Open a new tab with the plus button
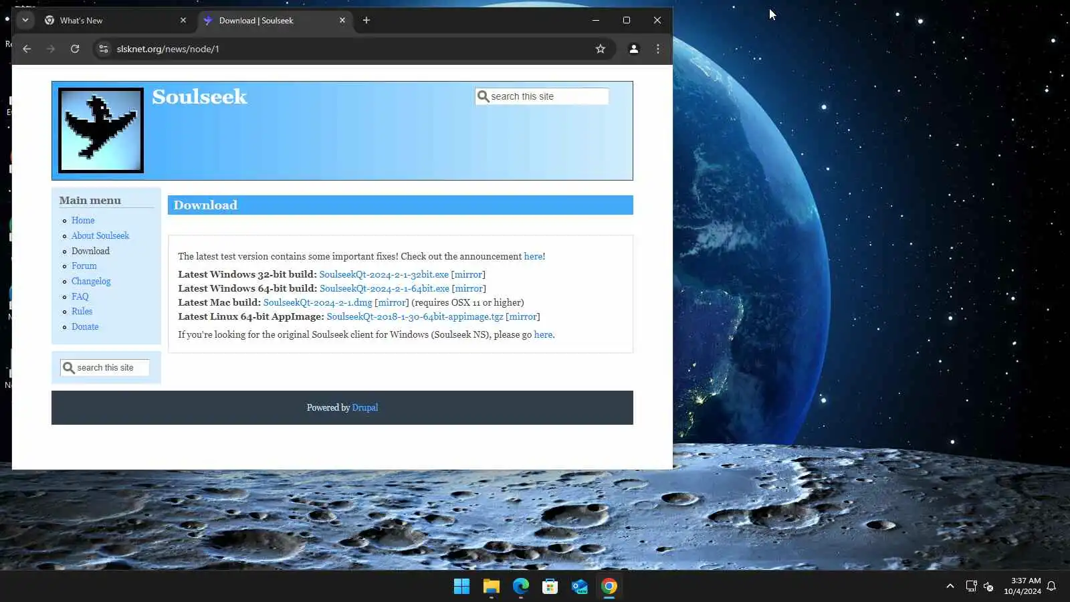Screen dimensions: 1070x602 point(366,20)
